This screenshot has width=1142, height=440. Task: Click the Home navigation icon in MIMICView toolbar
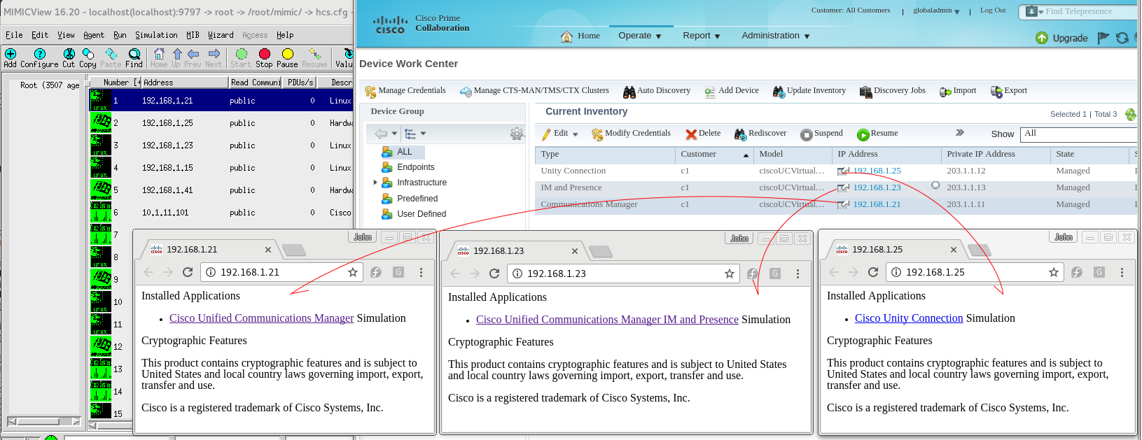click(x=159, y=54)
